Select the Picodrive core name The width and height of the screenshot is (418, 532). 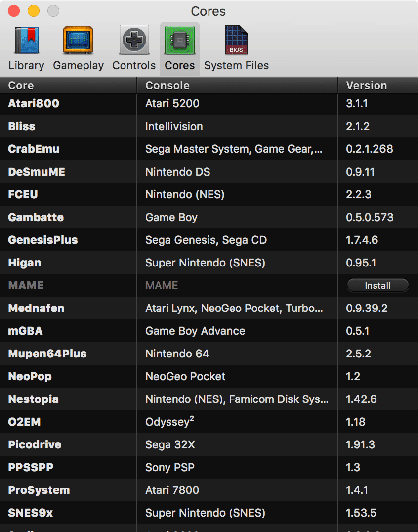coord(35,444)
